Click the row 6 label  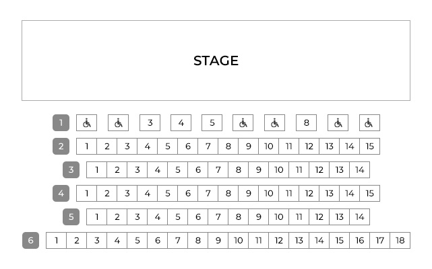(x=30, y=240)
